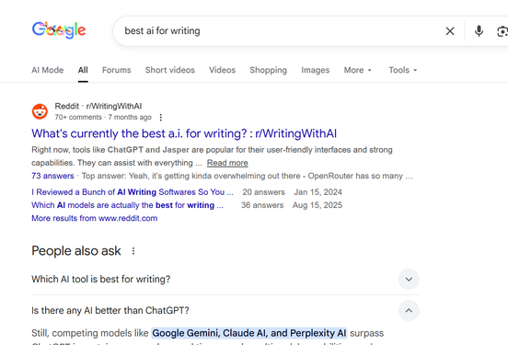Open the More dropdown menu

358,70
